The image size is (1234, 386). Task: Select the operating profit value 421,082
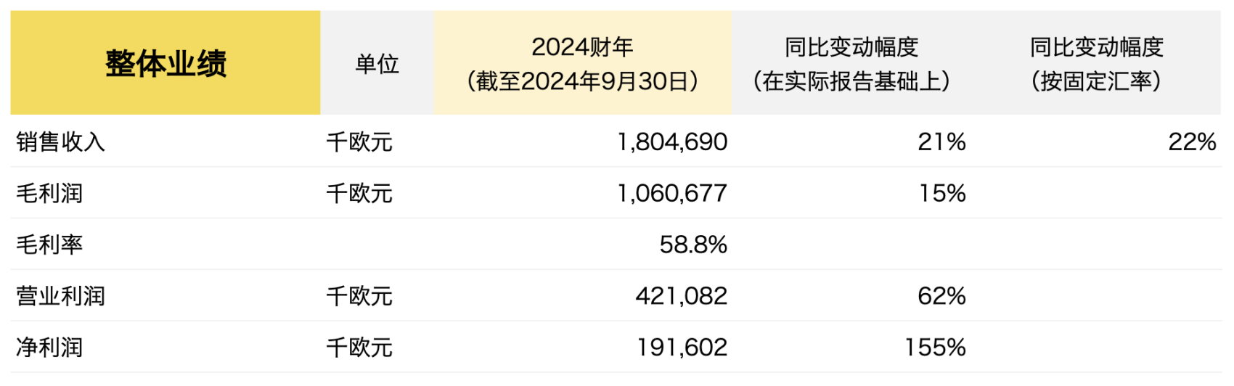click(682, 296)
